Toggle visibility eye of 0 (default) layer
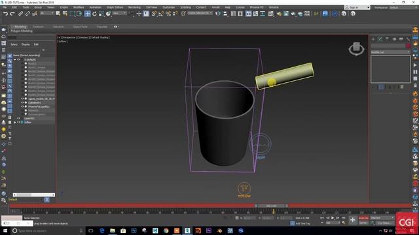 click(18, 59)
